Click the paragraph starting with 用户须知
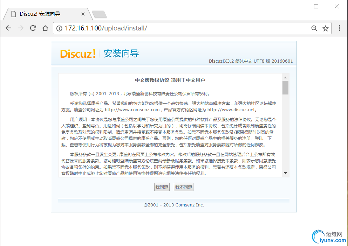Viewport: 348px width, 246px height. [169, 132]
